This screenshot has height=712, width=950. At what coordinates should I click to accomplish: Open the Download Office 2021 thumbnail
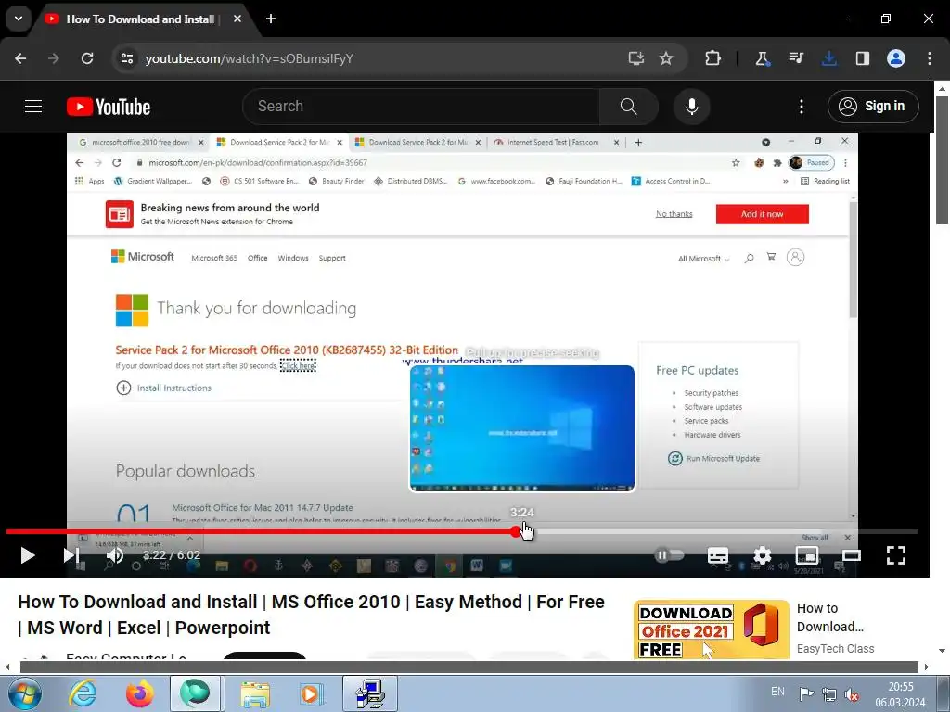pos(712,629)
